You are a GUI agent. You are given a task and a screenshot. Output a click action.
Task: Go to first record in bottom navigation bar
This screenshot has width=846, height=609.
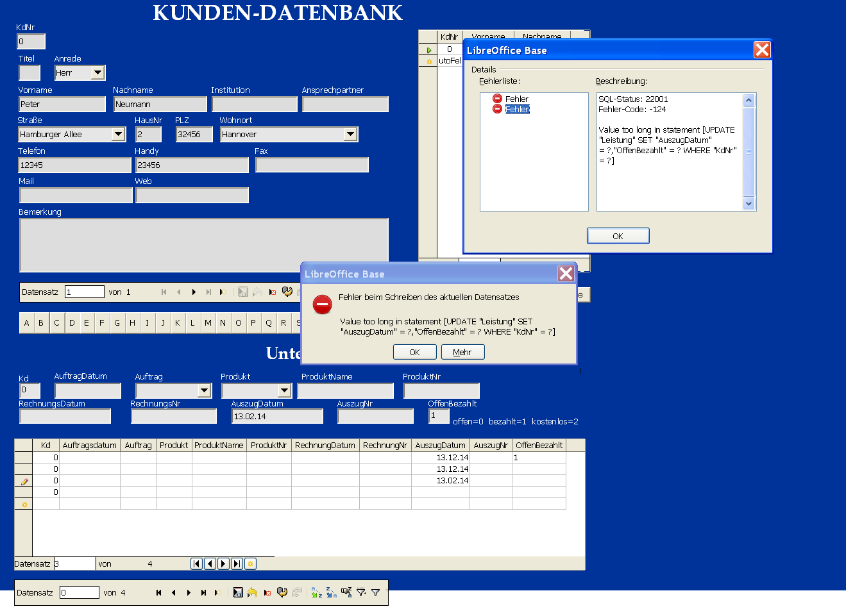click(x=158, y=593)
